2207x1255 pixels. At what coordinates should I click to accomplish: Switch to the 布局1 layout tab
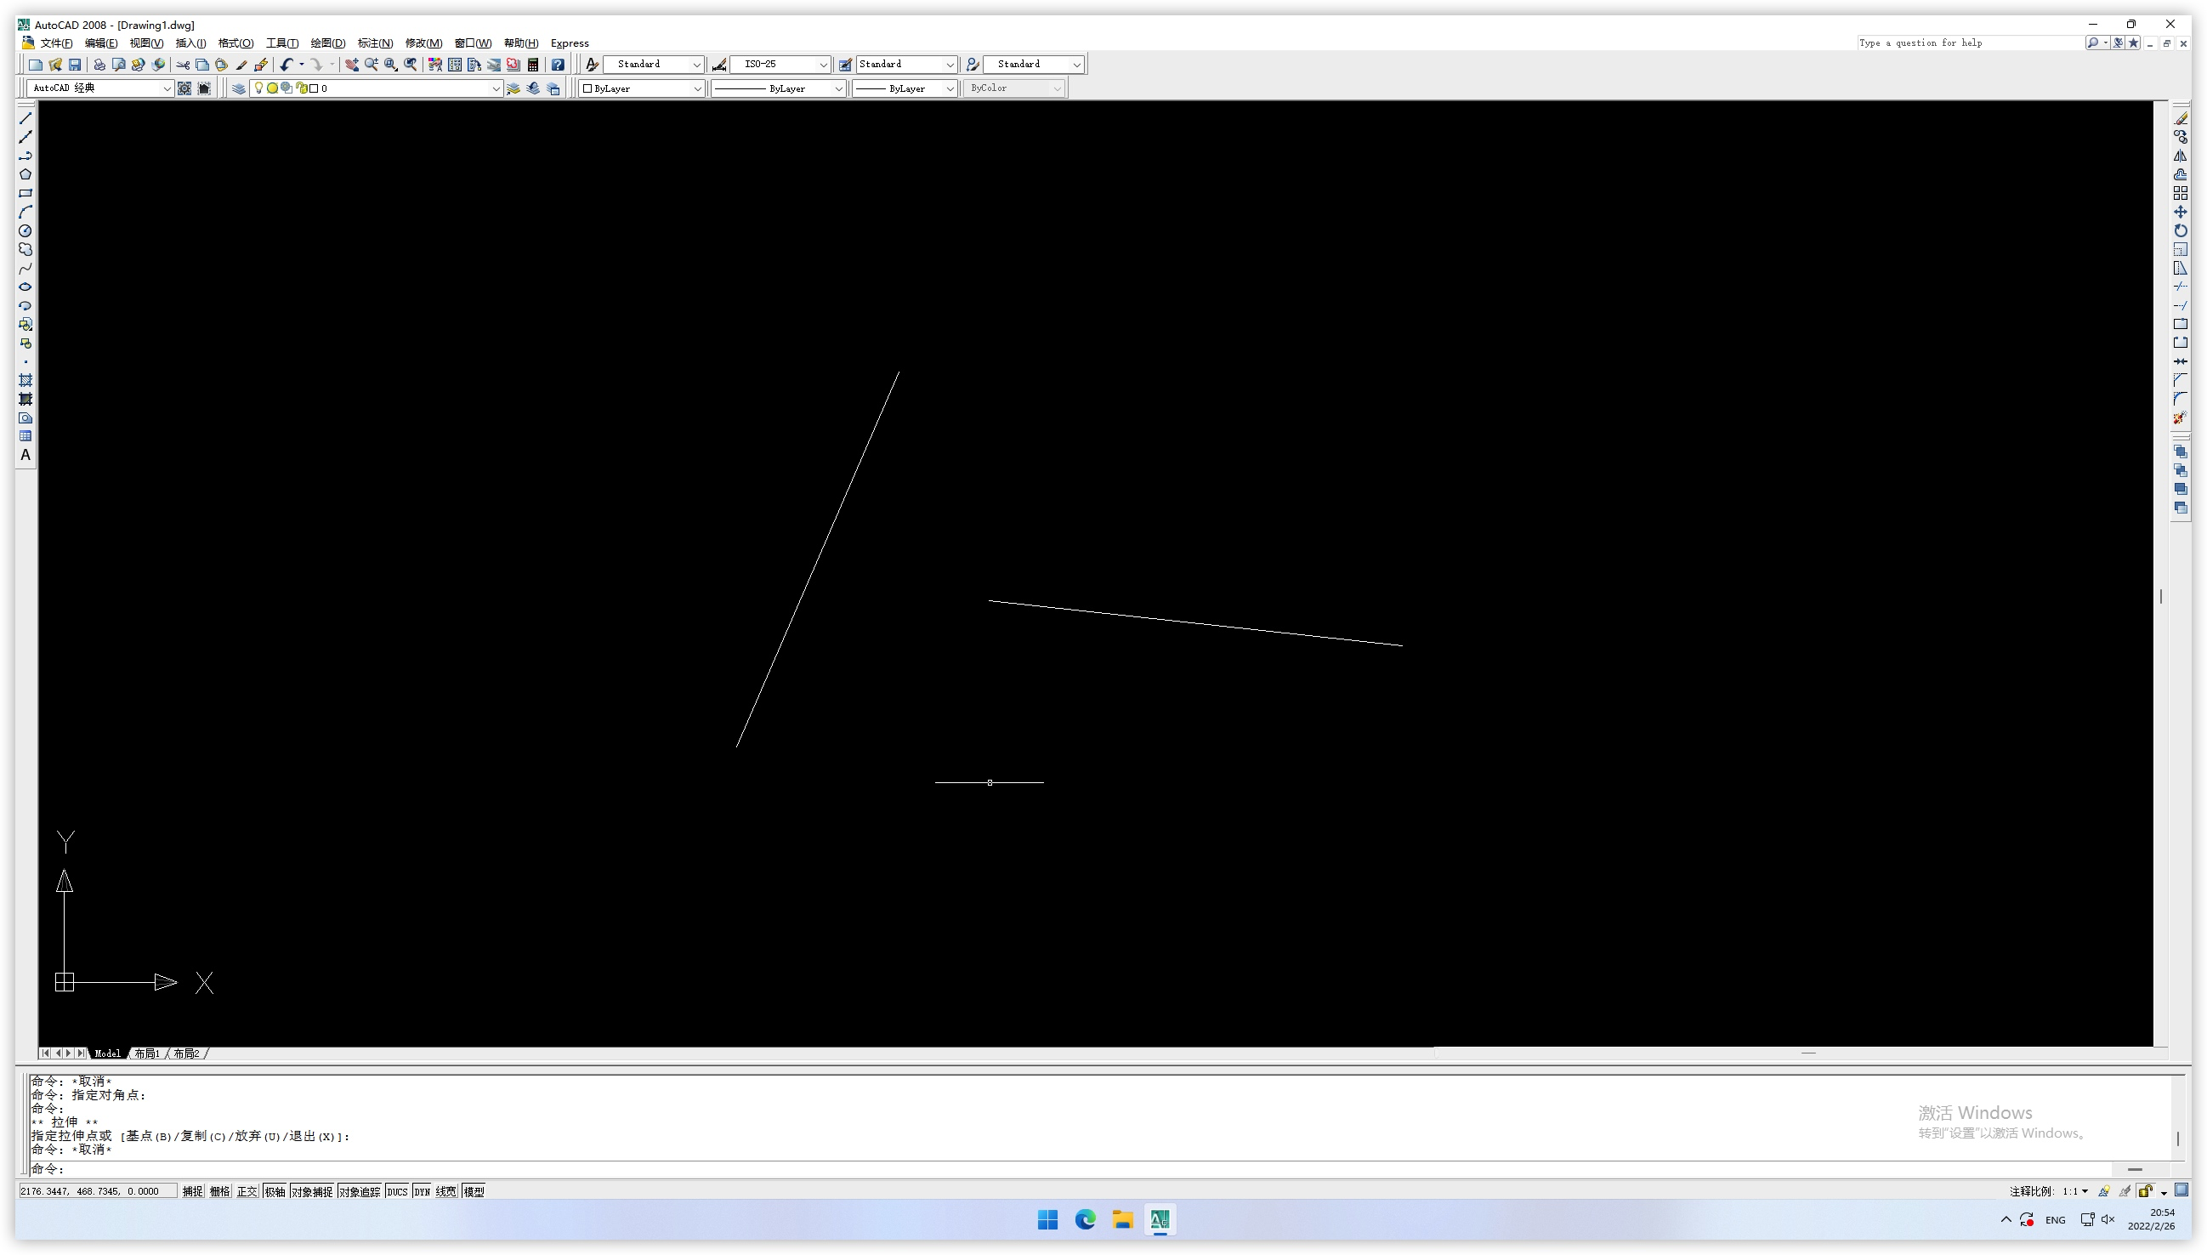click(x=146, y=1053)
